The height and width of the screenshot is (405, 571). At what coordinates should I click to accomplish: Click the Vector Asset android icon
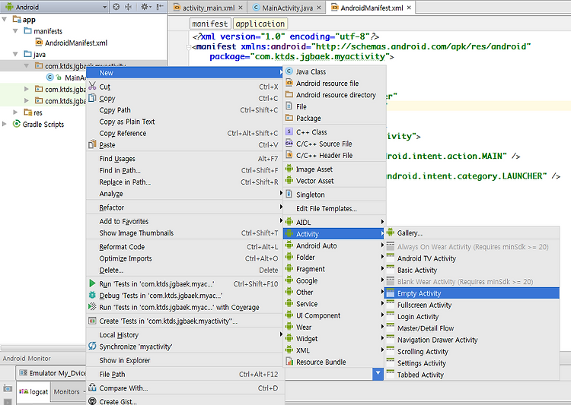(x=289, y=180)
